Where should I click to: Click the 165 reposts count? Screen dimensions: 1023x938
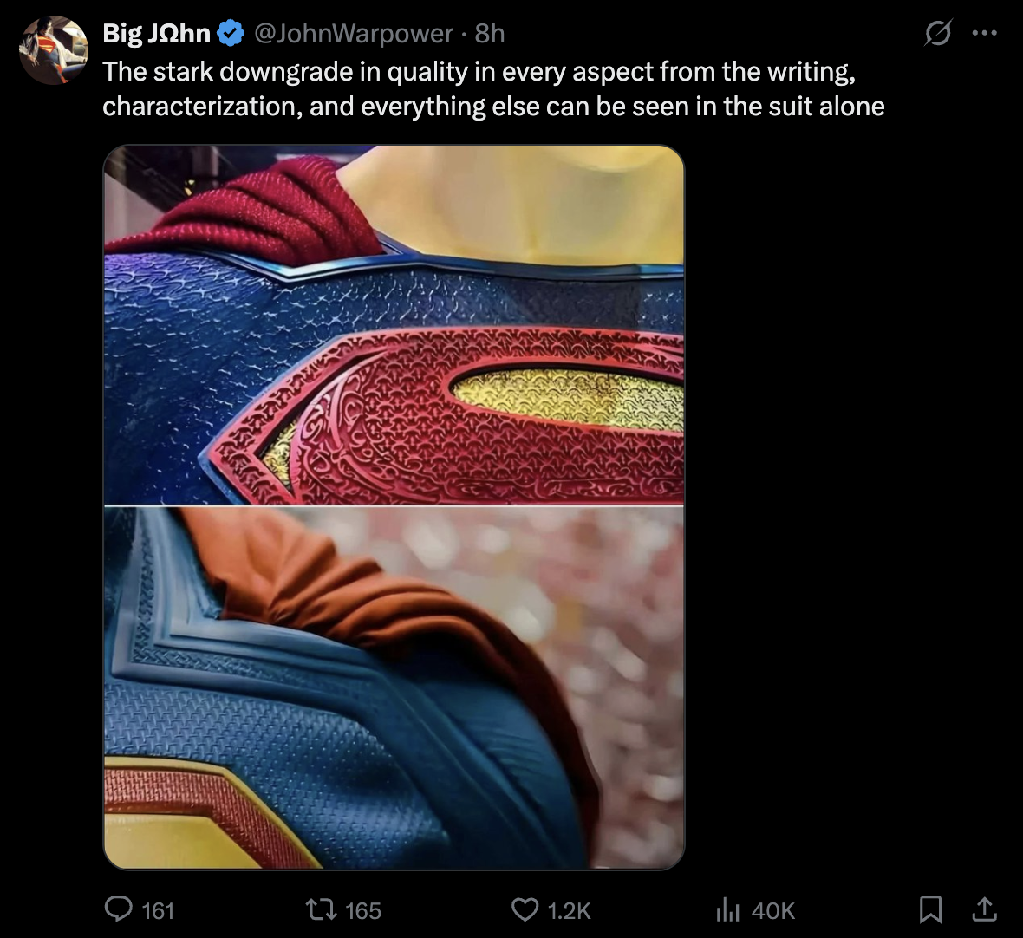(362, 910)
